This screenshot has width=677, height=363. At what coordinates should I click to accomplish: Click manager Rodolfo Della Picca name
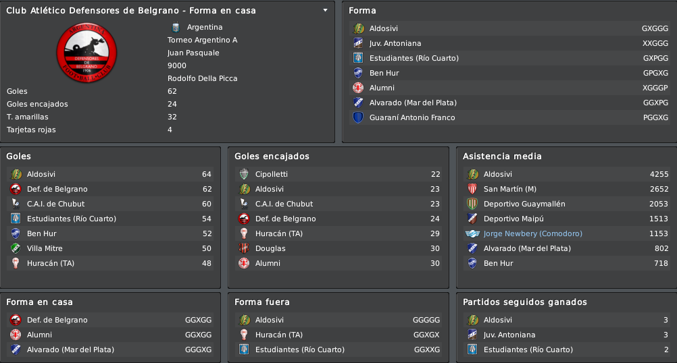pos(203,78)
